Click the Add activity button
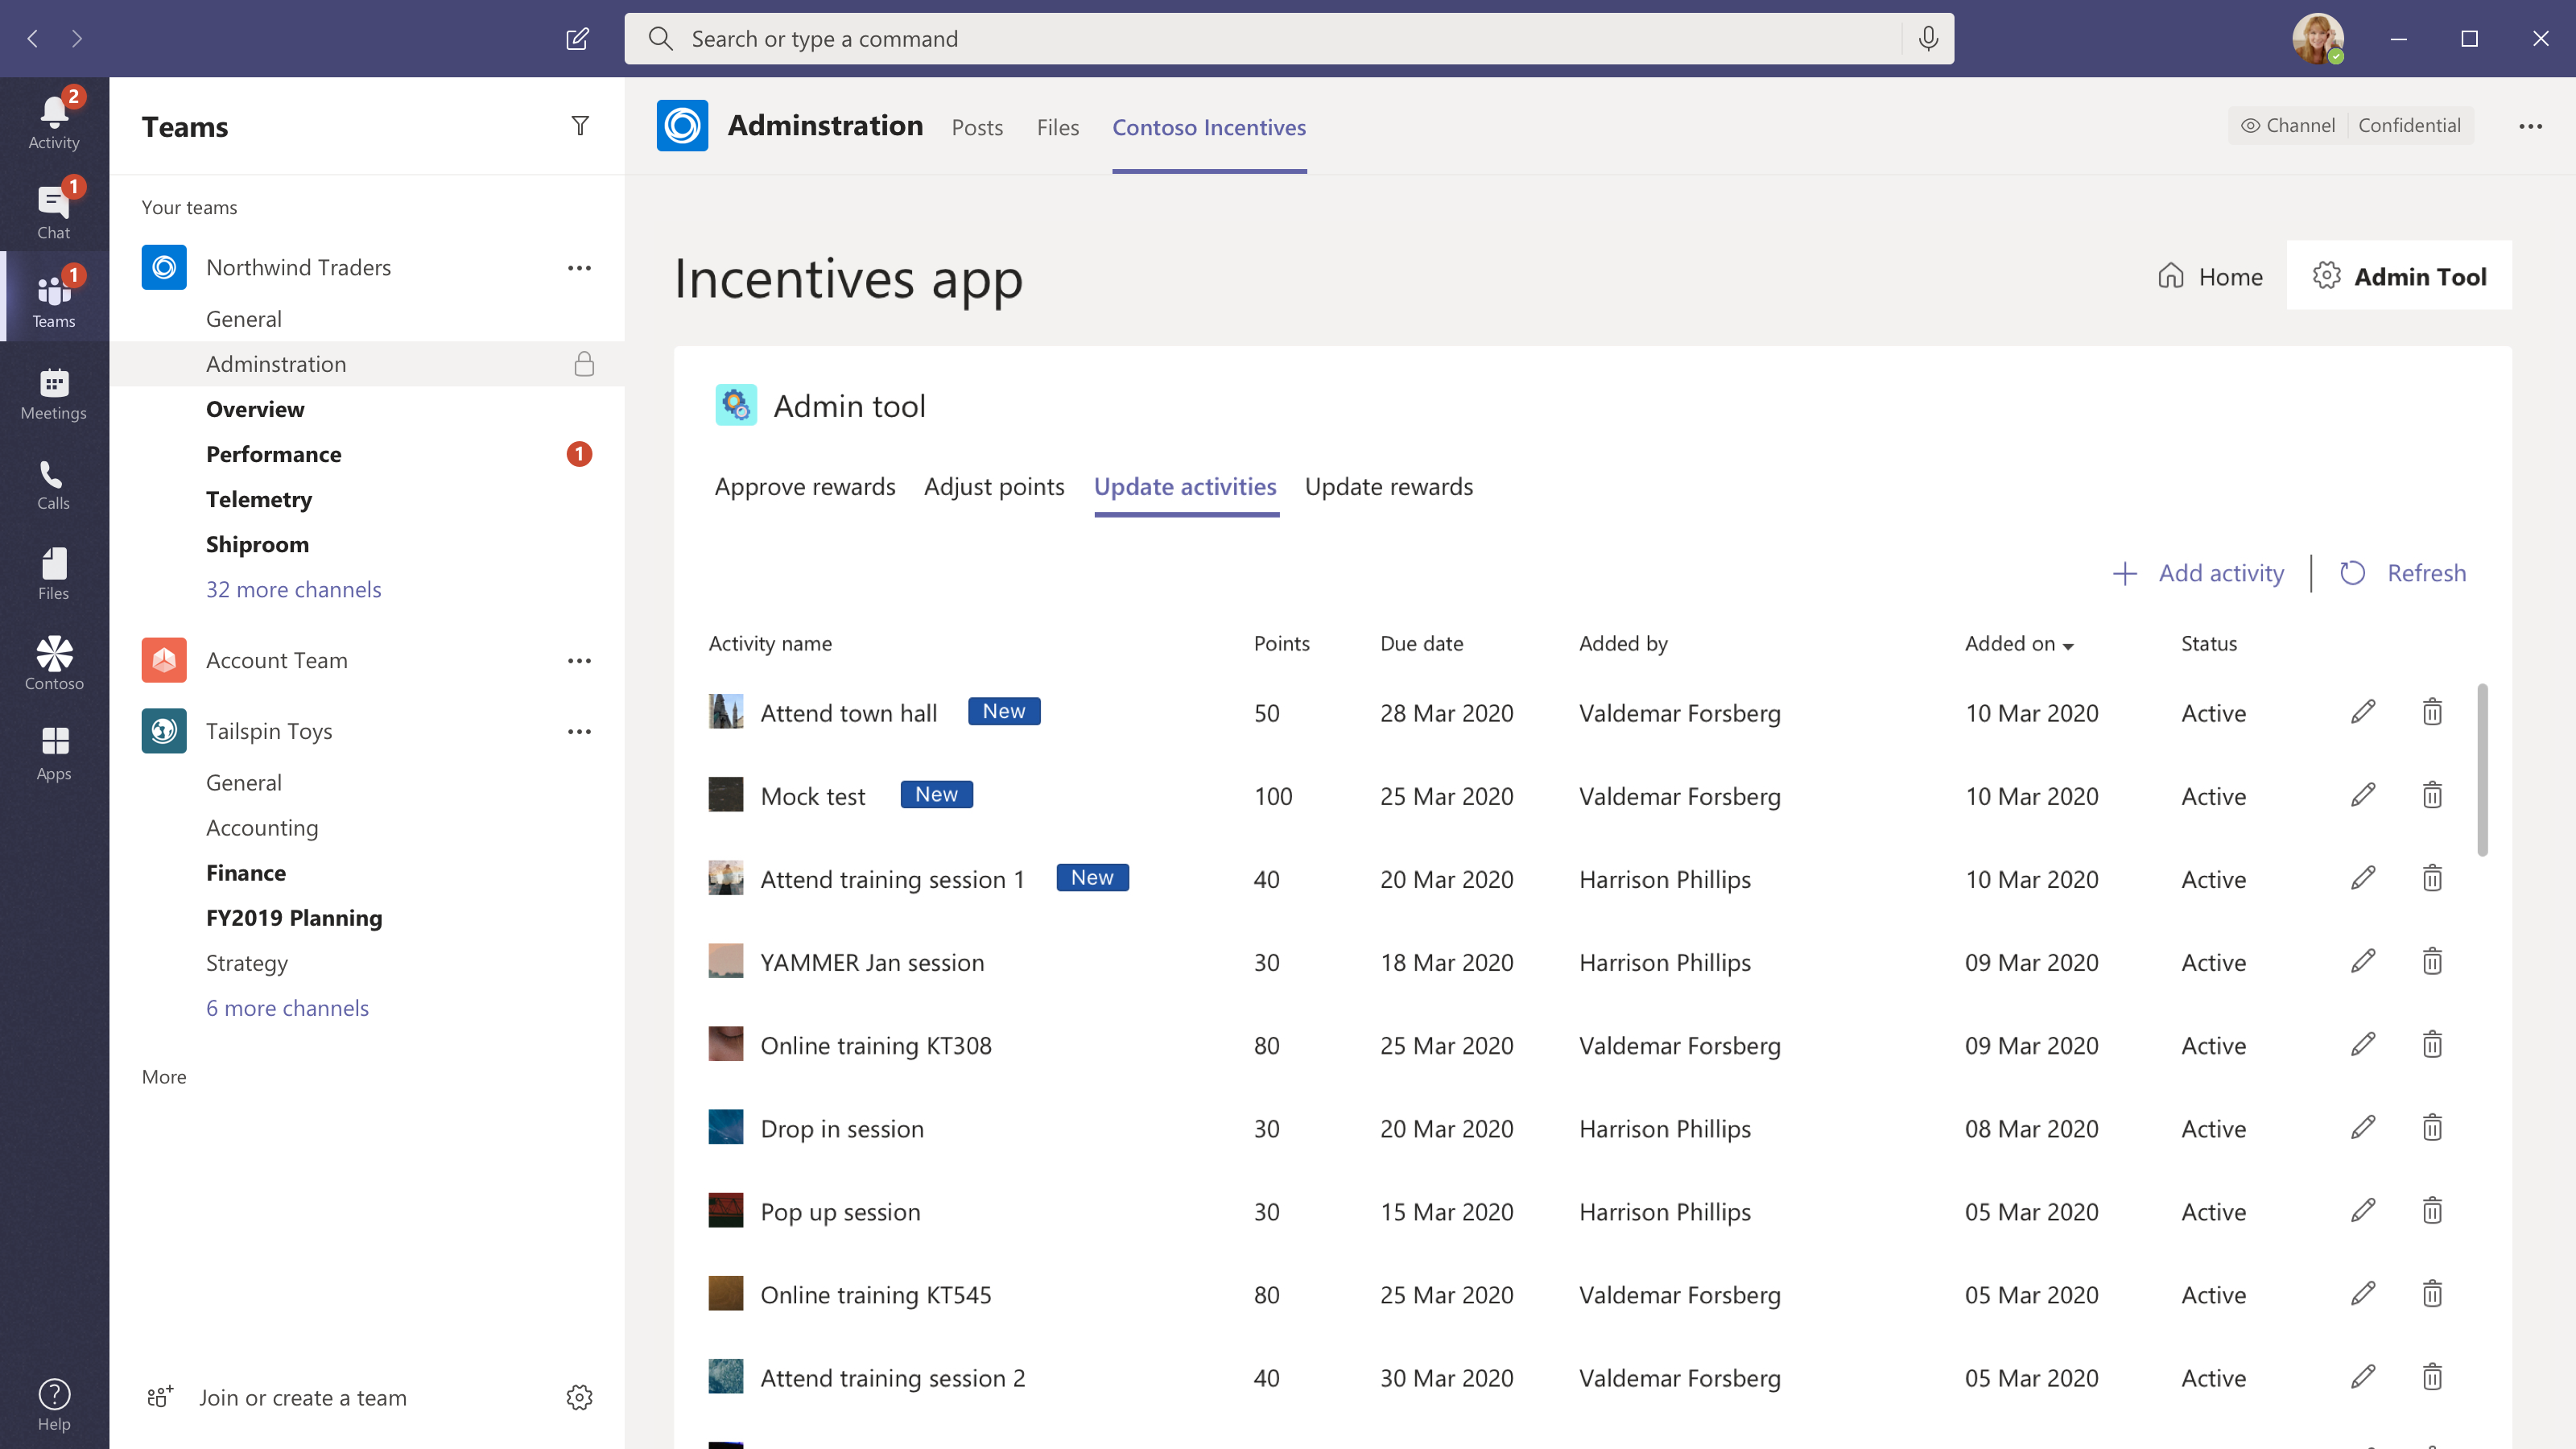The image size is (2576, 1449). [x=2198, y=573]
